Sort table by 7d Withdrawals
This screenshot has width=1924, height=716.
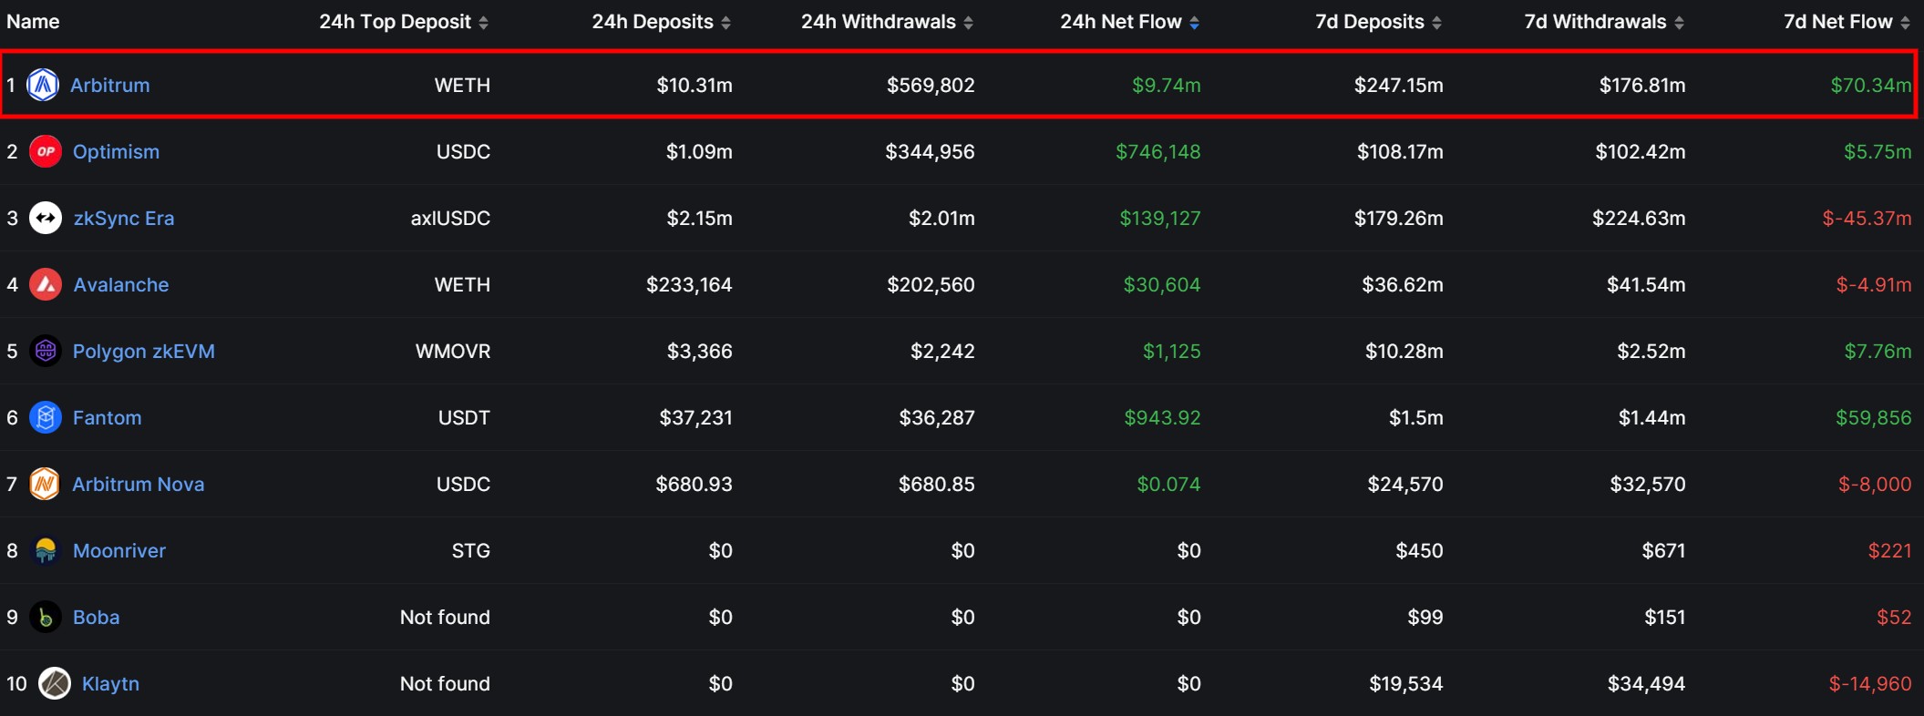1604,22
